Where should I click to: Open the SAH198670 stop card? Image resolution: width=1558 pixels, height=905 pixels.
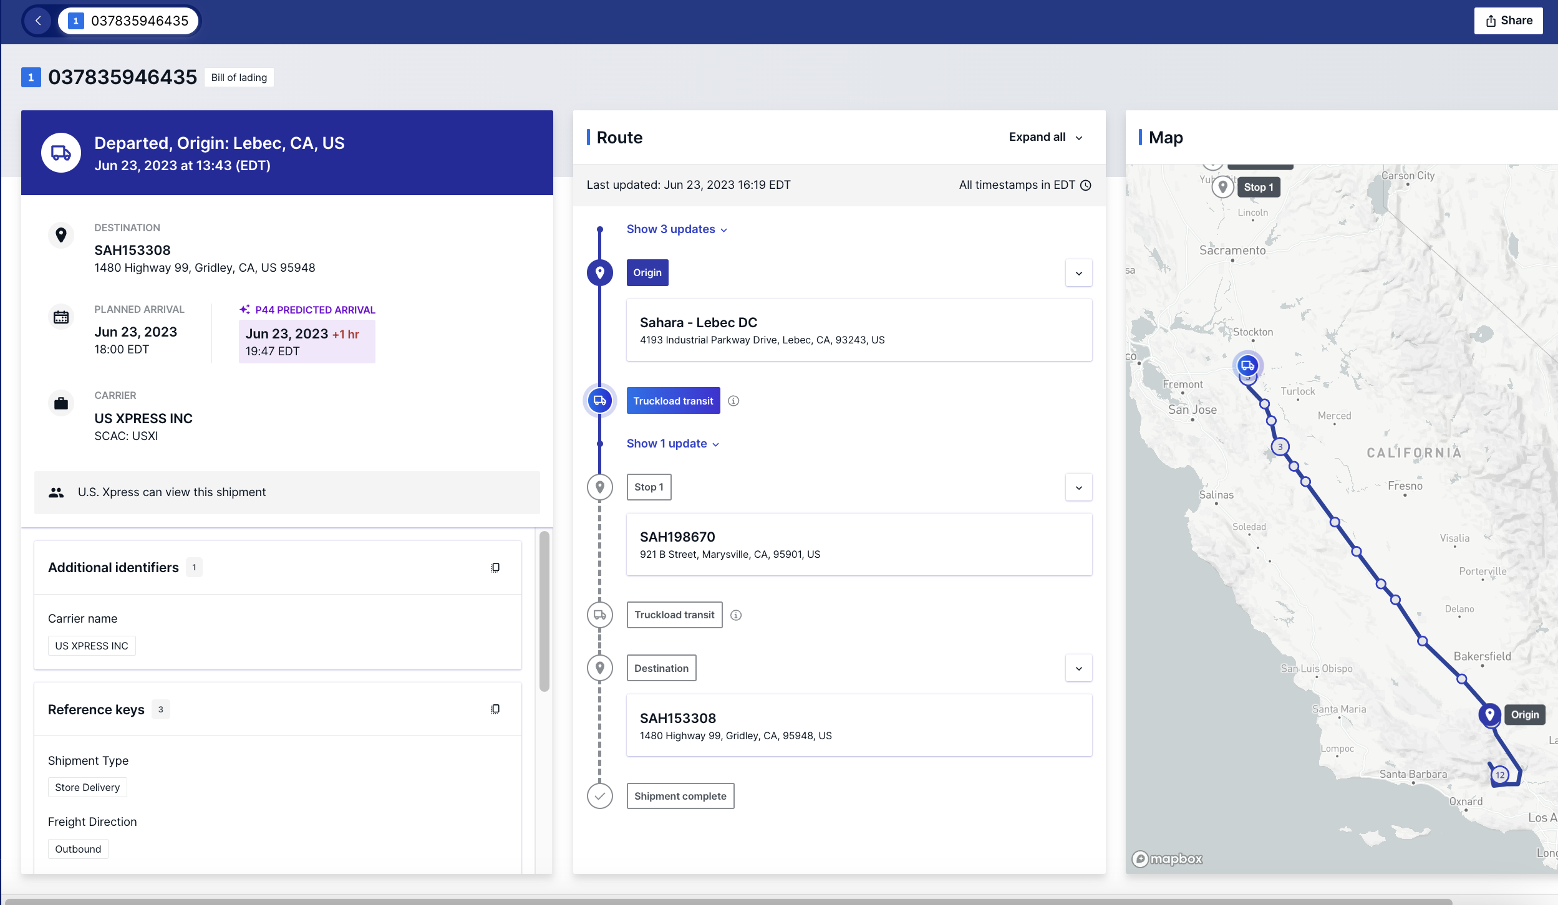[x=859, y=544]
